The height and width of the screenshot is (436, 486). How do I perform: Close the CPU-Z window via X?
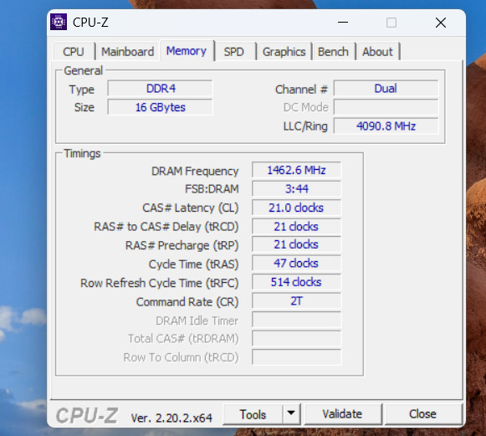coord(441,23)
